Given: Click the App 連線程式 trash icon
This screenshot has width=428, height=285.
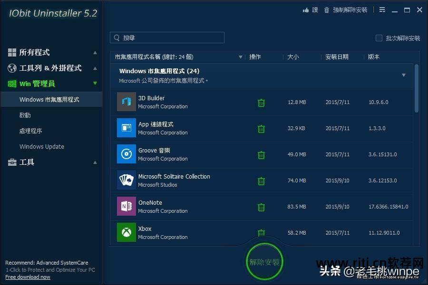Looking at the screenshot, I should (261, 128).
